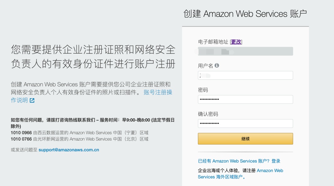Click the 电子邮箱地址 label text

213,42
